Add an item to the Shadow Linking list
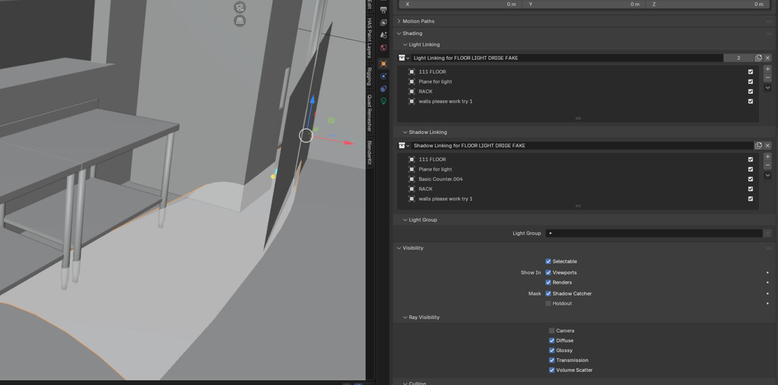 [768, 157]
